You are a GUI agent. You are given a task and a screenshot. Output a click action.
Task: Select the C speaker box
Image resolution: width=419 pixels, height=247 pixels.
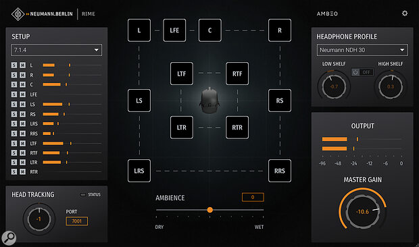(209, 30)
